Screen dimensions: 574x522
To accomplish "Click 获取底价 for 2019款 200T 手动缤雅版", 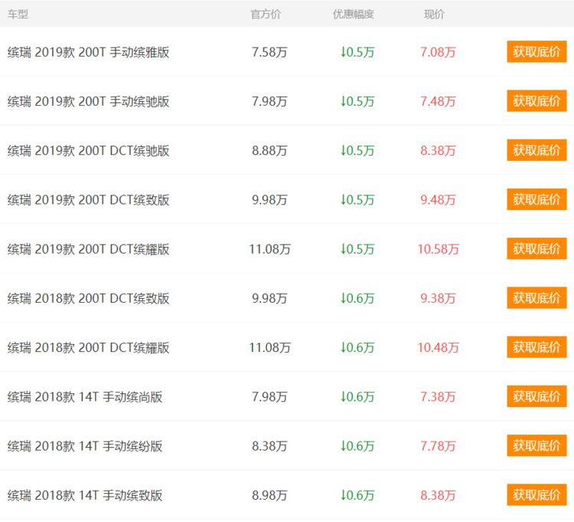I will tap(536, 51).
